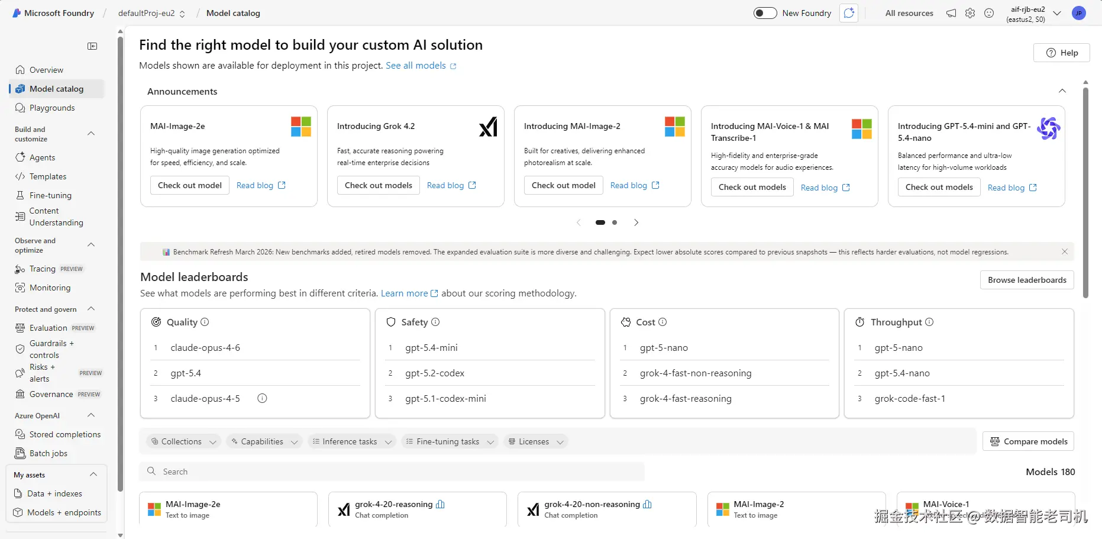Open Templates in the sidebar
1102x539 pixels.
[57, 176]
